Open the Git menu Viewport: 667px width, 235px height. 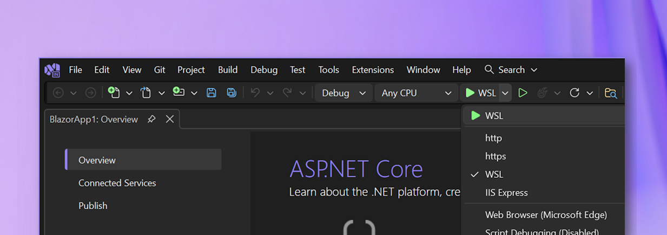159,70
